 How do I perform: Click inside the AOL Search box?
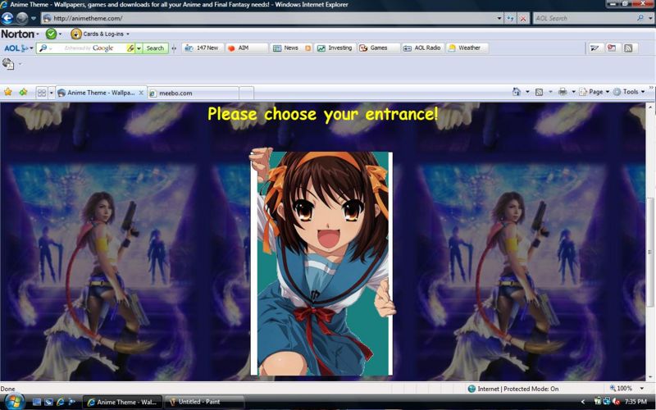[582, 18]
